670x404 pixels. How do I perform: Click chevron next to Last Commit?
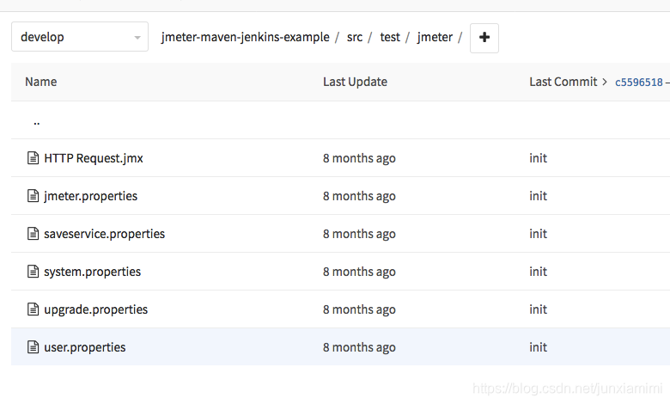604,82
